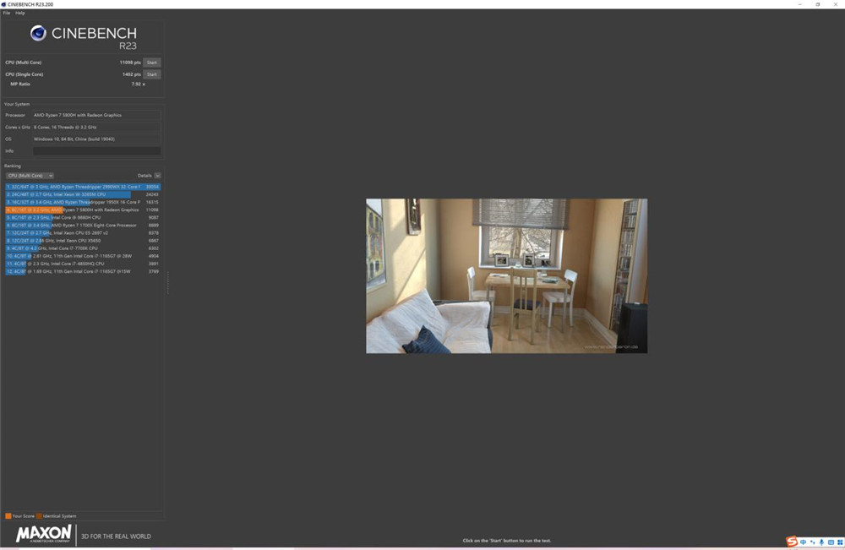Viewport: 845px width, 550px height.
Task: Click the MAXON logo at bottom left
Action: [x=43, y=535]
